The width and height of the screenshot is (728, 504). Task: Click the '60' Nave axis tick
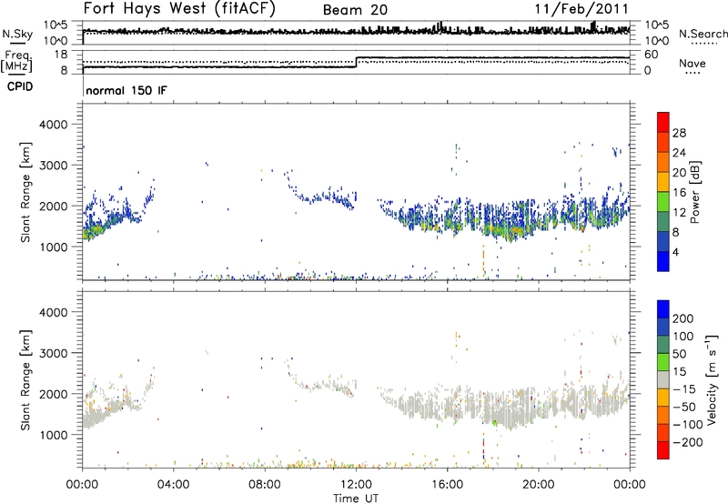point(651,55)
